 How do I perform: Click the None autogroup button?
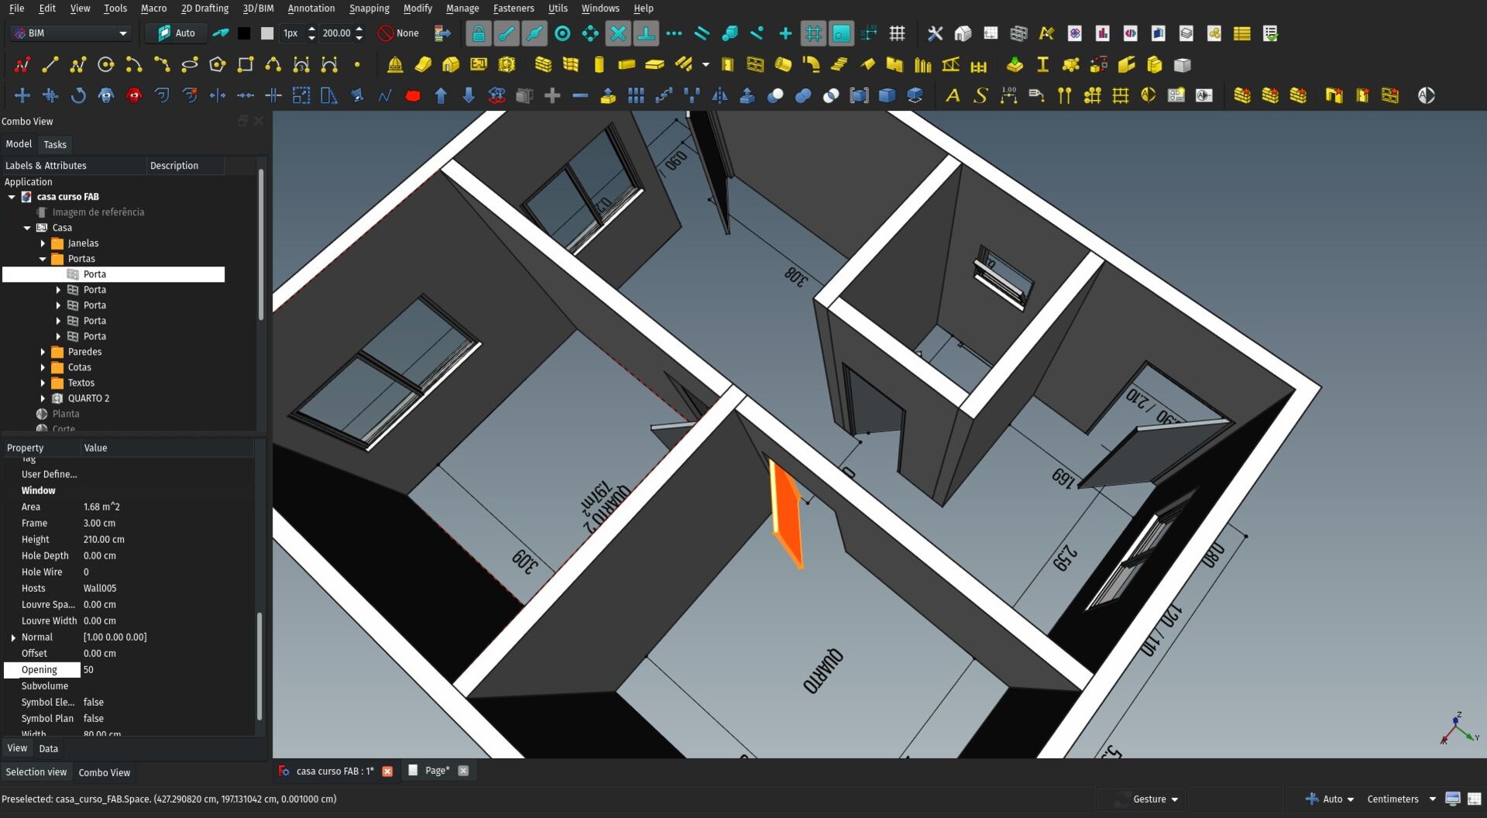tap(398, 33)
